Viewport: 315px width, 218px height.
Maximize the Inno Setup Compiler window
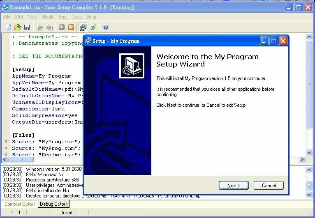tap(299, 8)
